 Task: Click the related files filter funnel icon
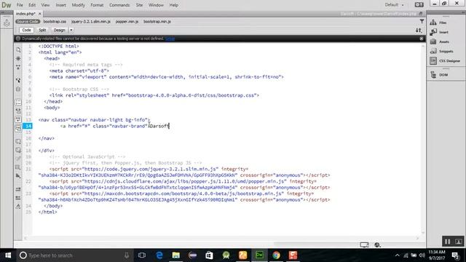pos(422,21)
